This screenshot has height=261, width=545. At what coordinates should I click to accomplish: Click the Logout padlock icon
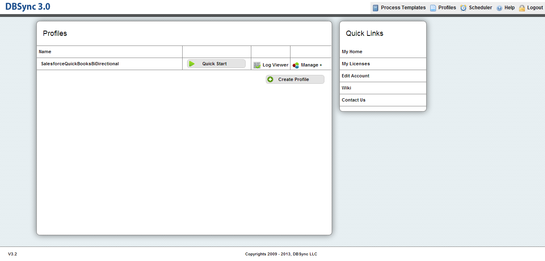tap(522, 8)
